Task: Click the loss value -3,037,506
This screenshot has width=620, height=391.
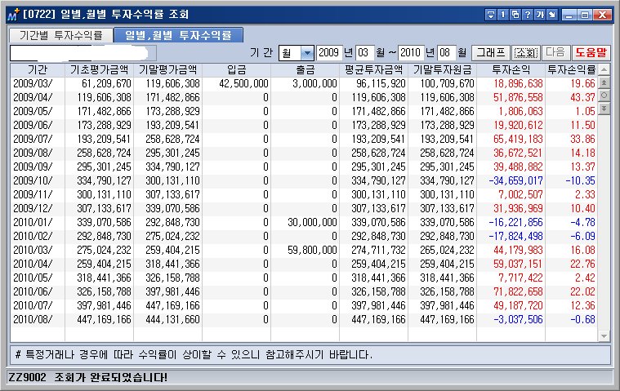Action: click(x=518, y=319)
